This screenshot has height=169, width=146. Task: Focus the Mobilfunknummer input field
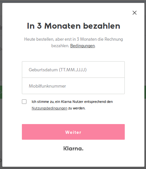click(73, 86)
